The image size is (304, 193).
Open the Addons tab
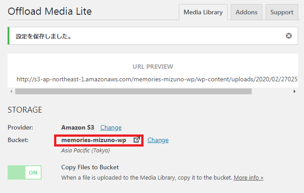[246, 12]
